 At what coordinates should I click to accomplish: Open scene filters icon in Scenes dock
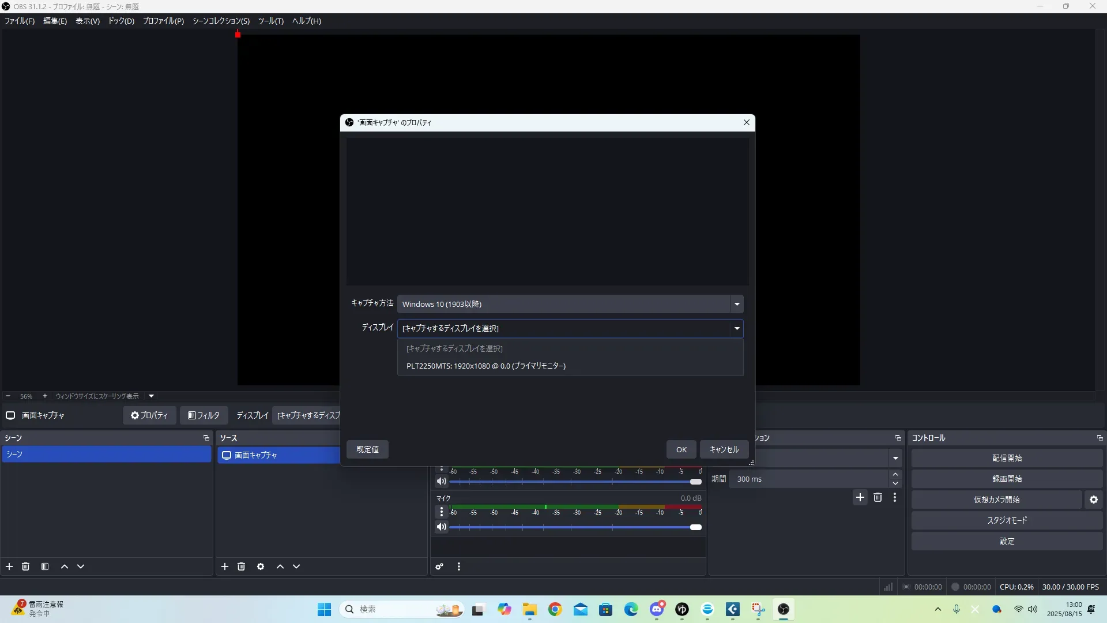[45, 566]
